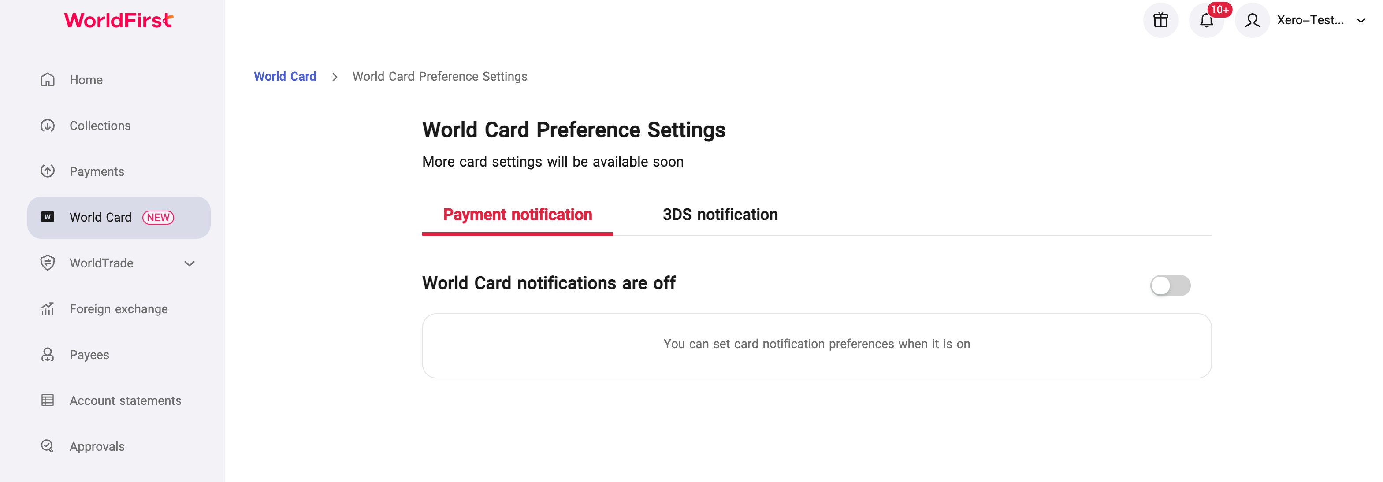Expand the WorldTrade submenu chevron
Screen dimensions: 1383x482
click(x=189, y=263)
